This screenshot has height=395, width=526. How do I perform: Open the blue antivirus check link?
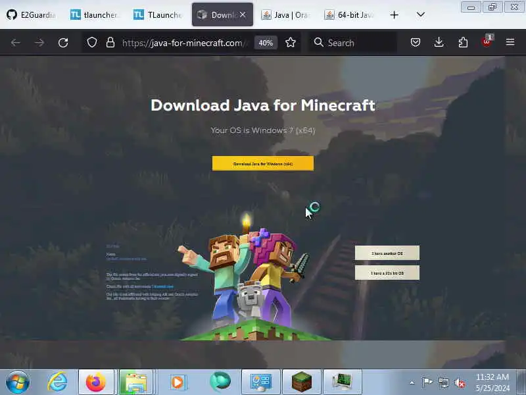[x=162, y=286]
